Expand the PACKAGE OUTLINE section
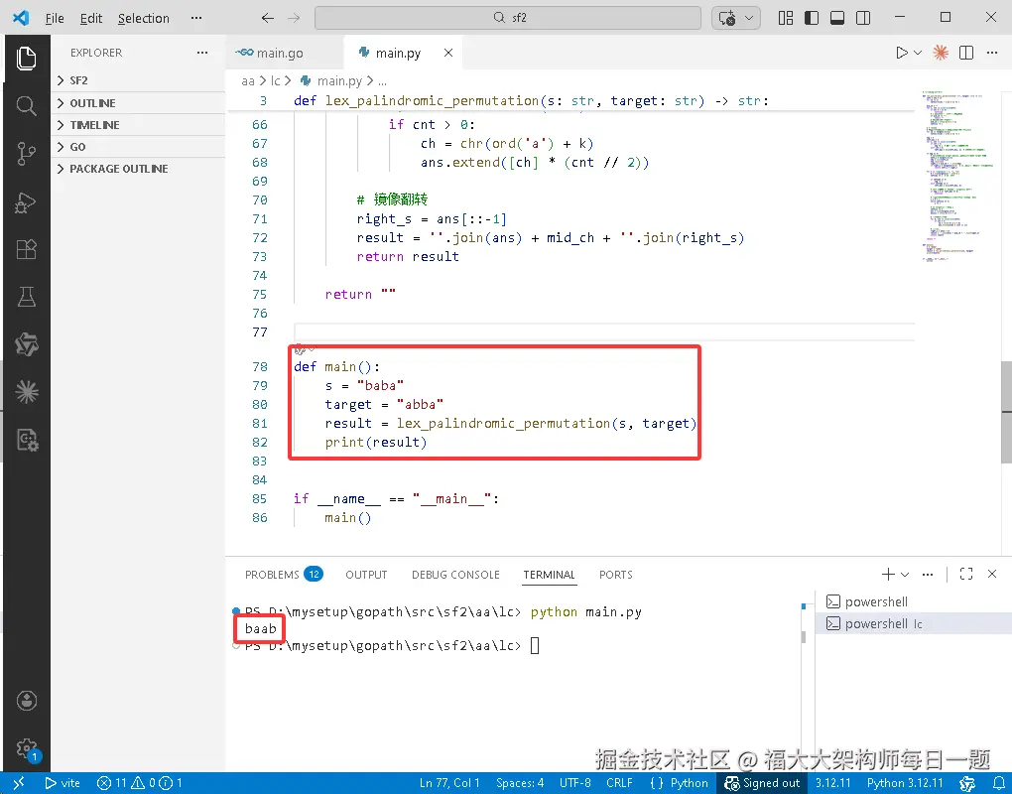 tap(138, 169)
